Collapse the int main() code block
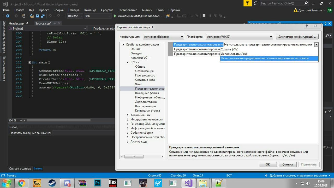334x188 pixels. [x=30, y=63]
